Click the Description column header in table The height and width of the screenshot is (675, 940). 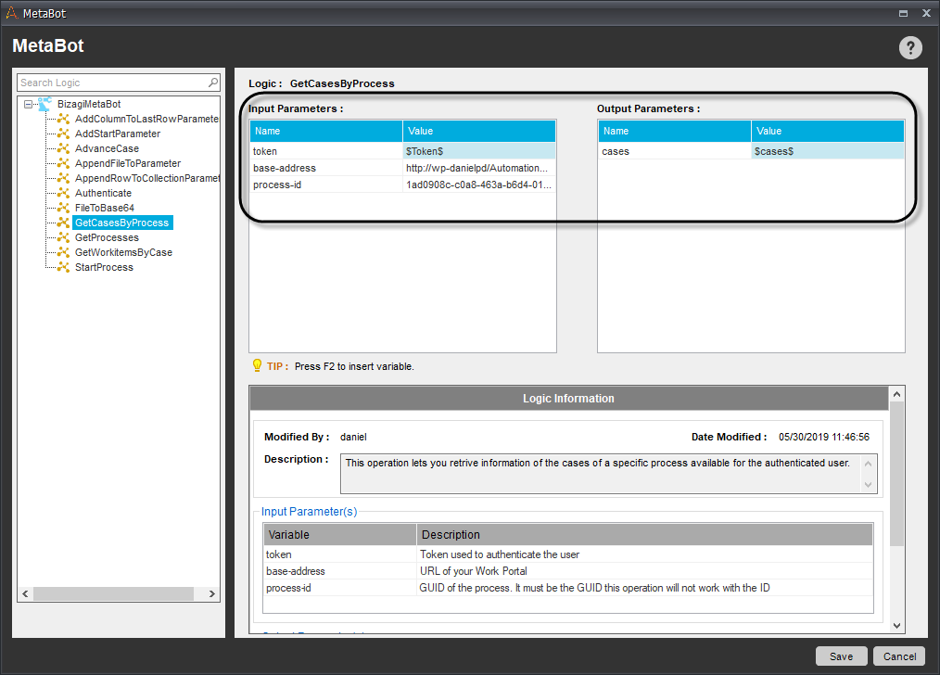[645, 534]
